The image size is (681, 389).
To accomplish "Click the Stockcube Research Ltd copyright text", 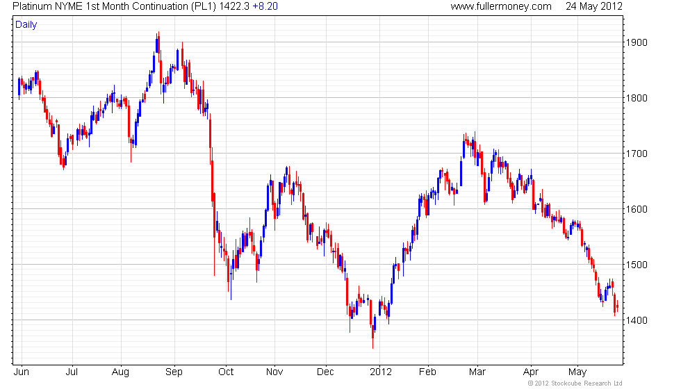I will (575, 383).
